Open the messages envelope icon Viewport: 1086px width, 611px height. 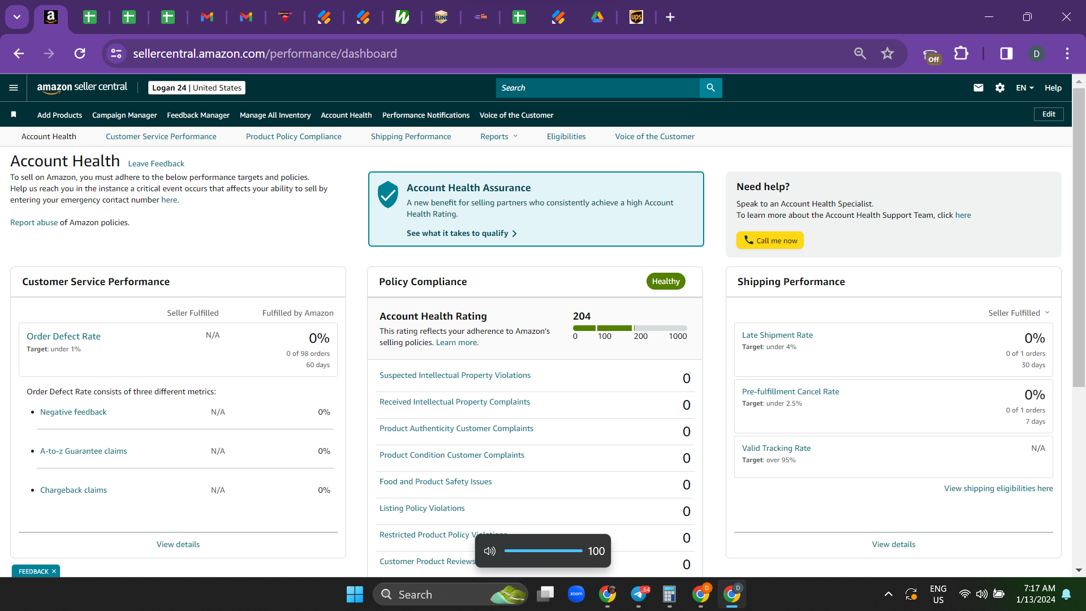tap(979, 88)
